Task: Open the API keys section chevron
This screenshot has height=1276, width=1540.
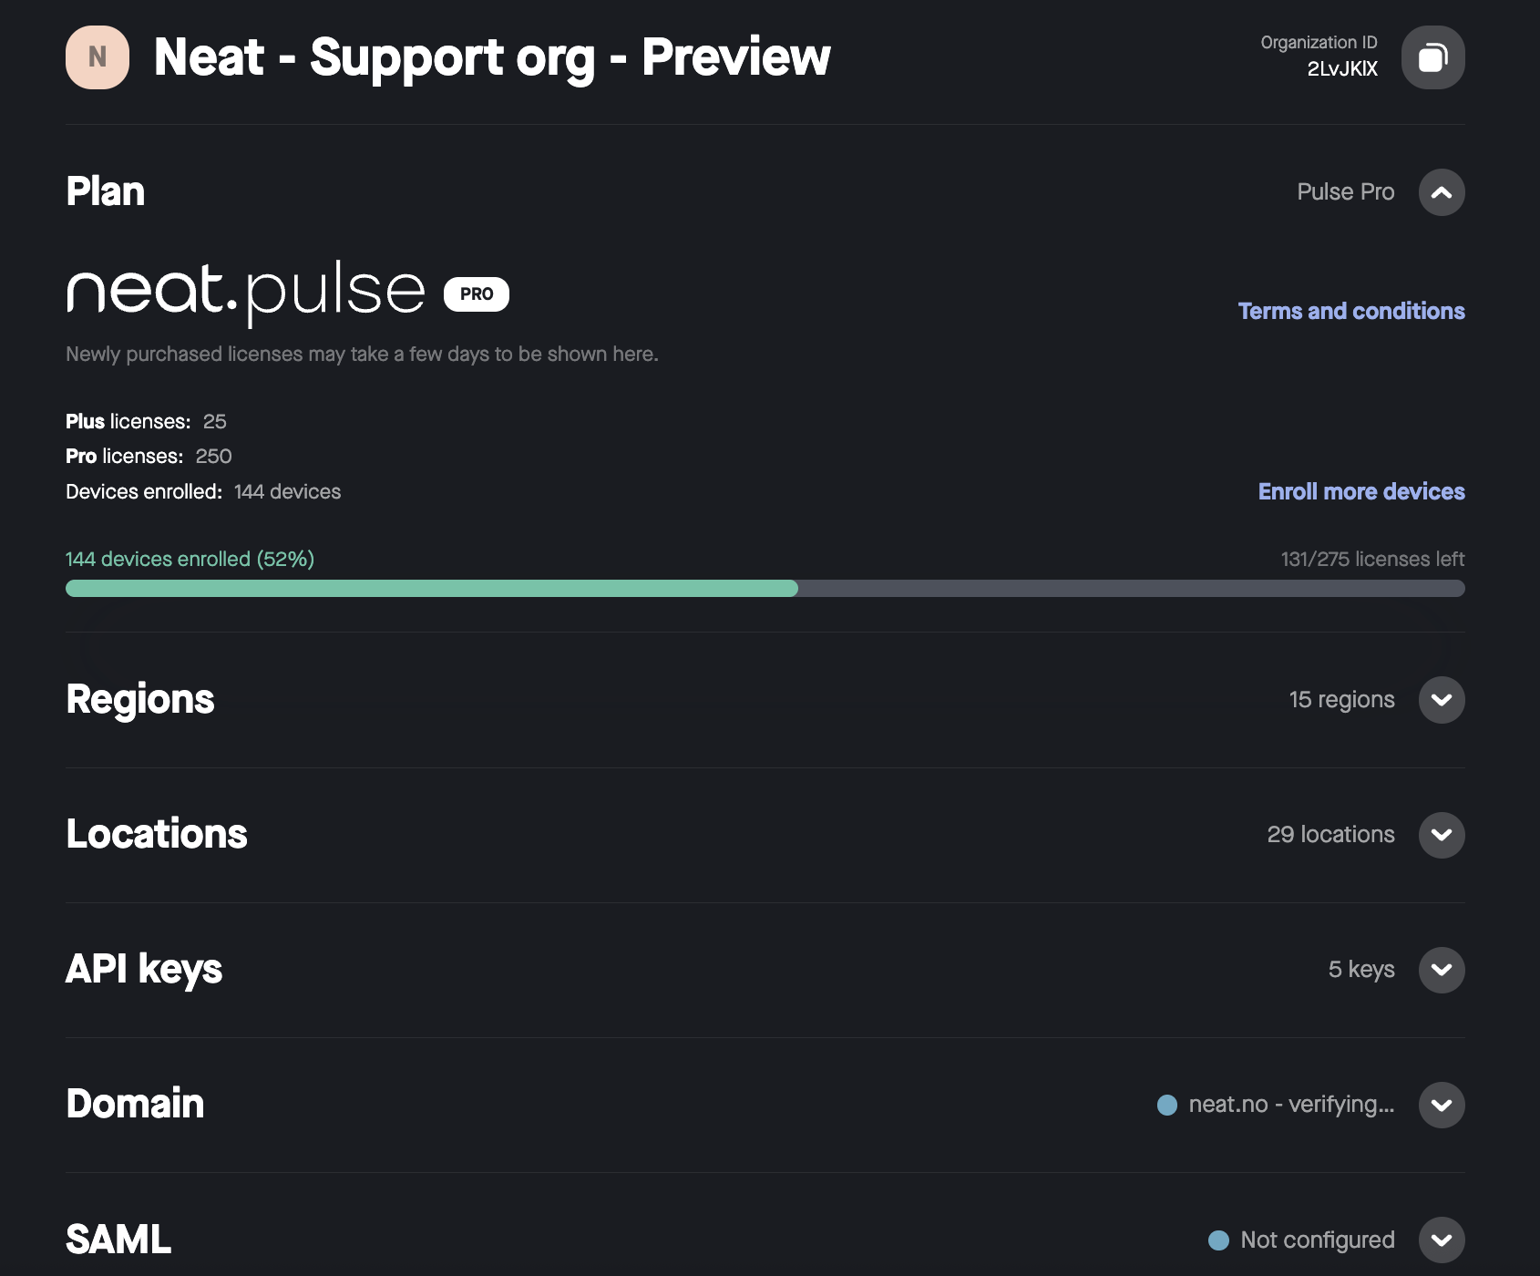Action: pyautogui.click(x=1442, y=970)
